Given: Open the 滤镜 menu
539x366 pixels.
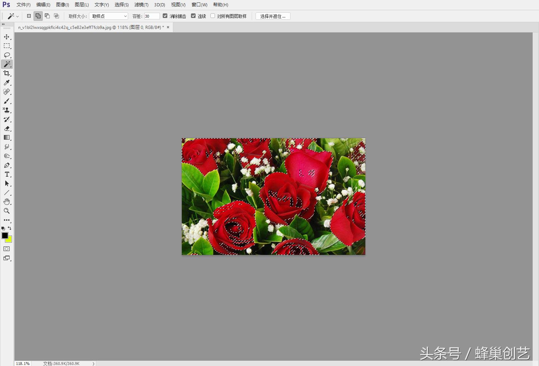Looking at the screenshot, I should [x=141, y=5].
